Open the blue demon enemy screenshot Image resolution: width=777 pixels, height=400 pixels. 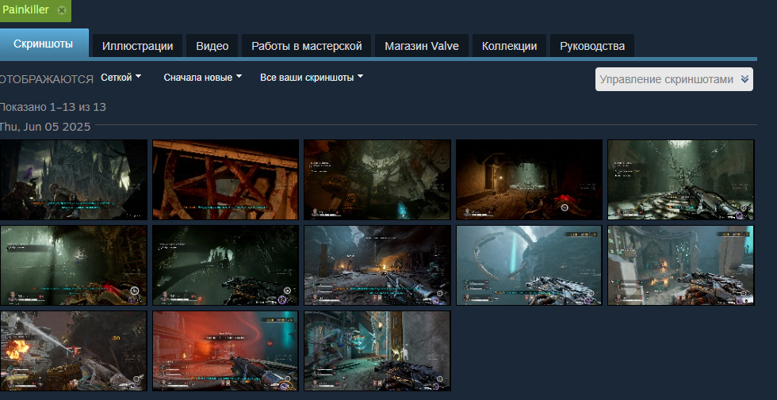(x=377, y=351)
